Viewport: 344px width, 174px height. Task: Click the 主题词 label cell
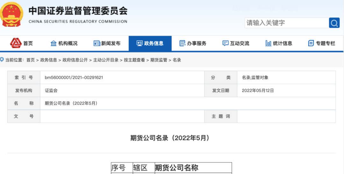[x=221, y=116]
